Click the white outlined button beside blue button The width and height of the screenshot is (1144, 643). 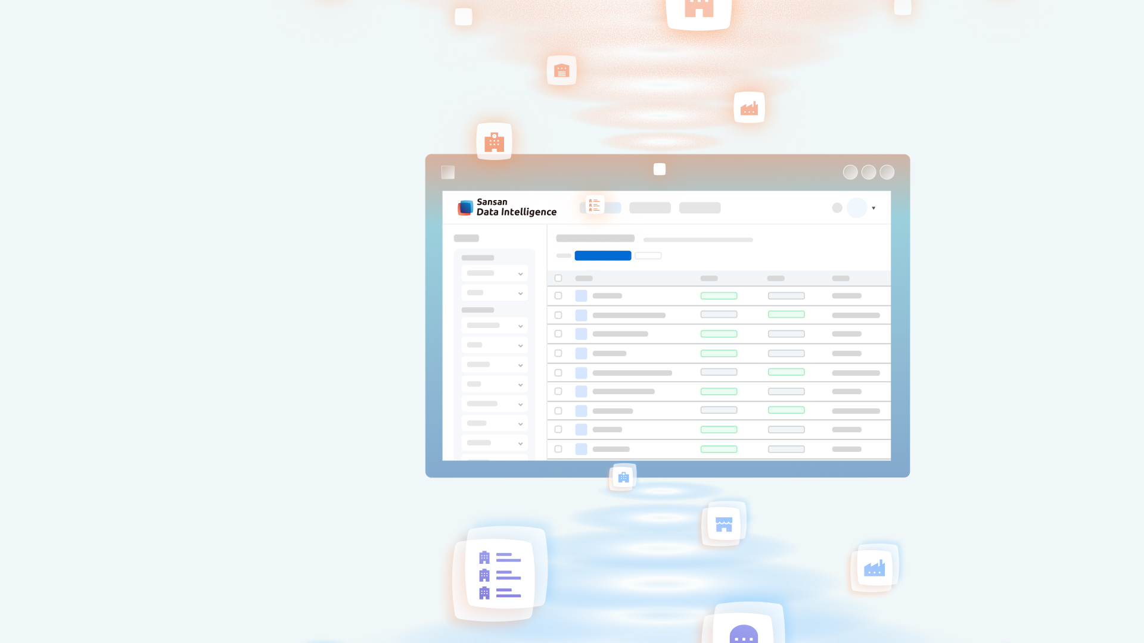(648, 255)
